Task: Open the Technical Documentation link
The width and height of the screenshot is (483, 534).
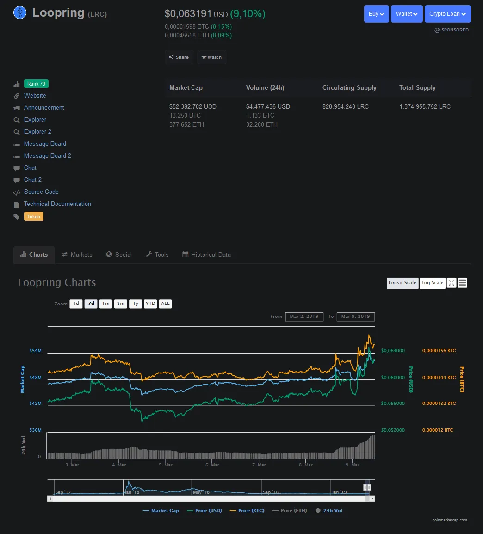Action: tap(57, 204)
